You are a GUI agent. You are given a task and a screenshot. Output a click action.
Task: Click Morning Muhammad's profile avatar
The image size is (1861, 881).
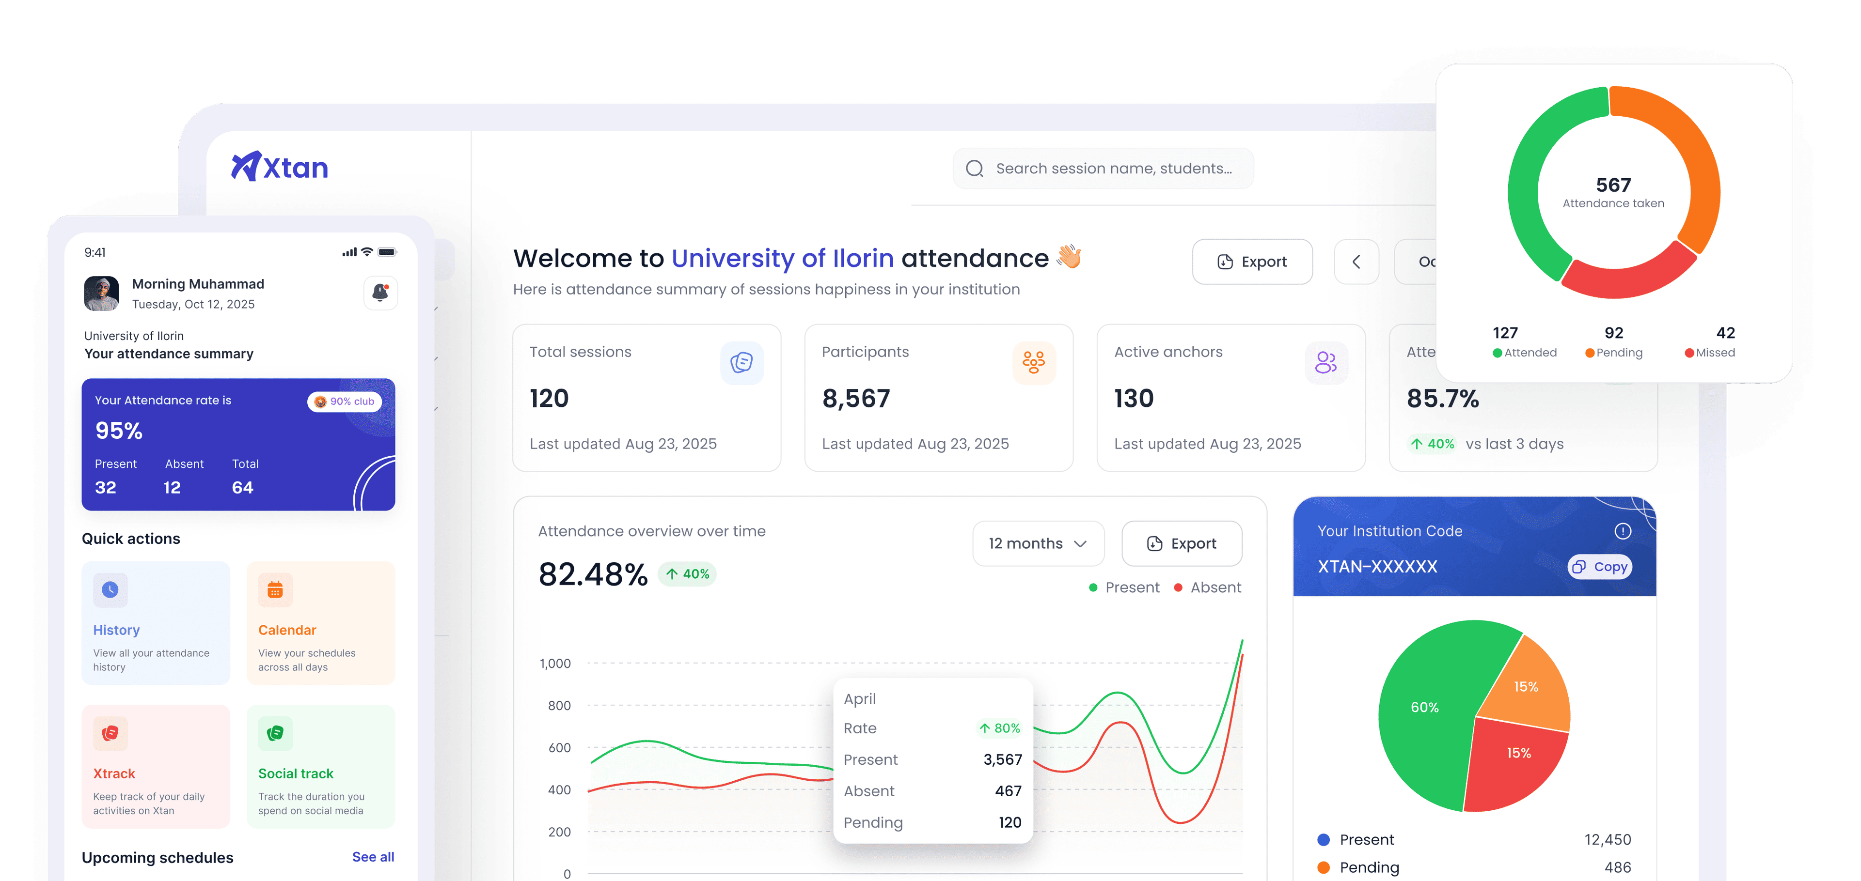point(101,293)
